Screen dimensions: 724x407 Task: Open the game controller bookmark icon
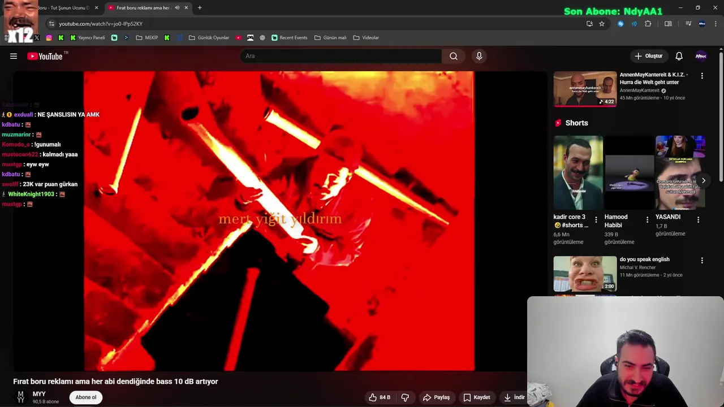click(250, 38)
